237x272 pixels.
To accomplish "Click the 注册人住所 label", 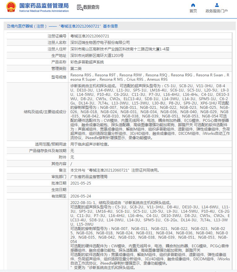I will (57, 49).
